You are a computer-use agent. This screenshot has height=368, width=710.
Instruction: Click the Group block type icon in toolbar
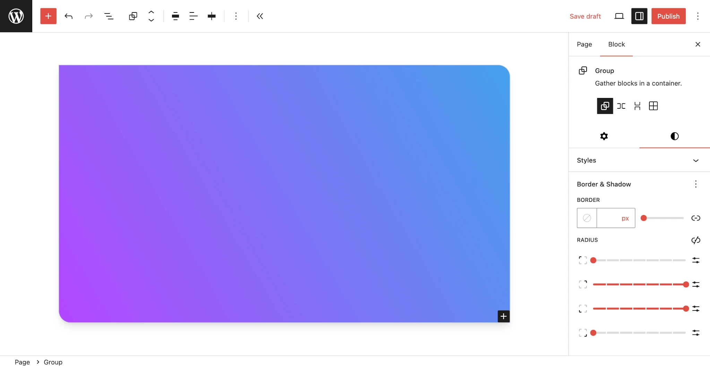pos(133,16)
